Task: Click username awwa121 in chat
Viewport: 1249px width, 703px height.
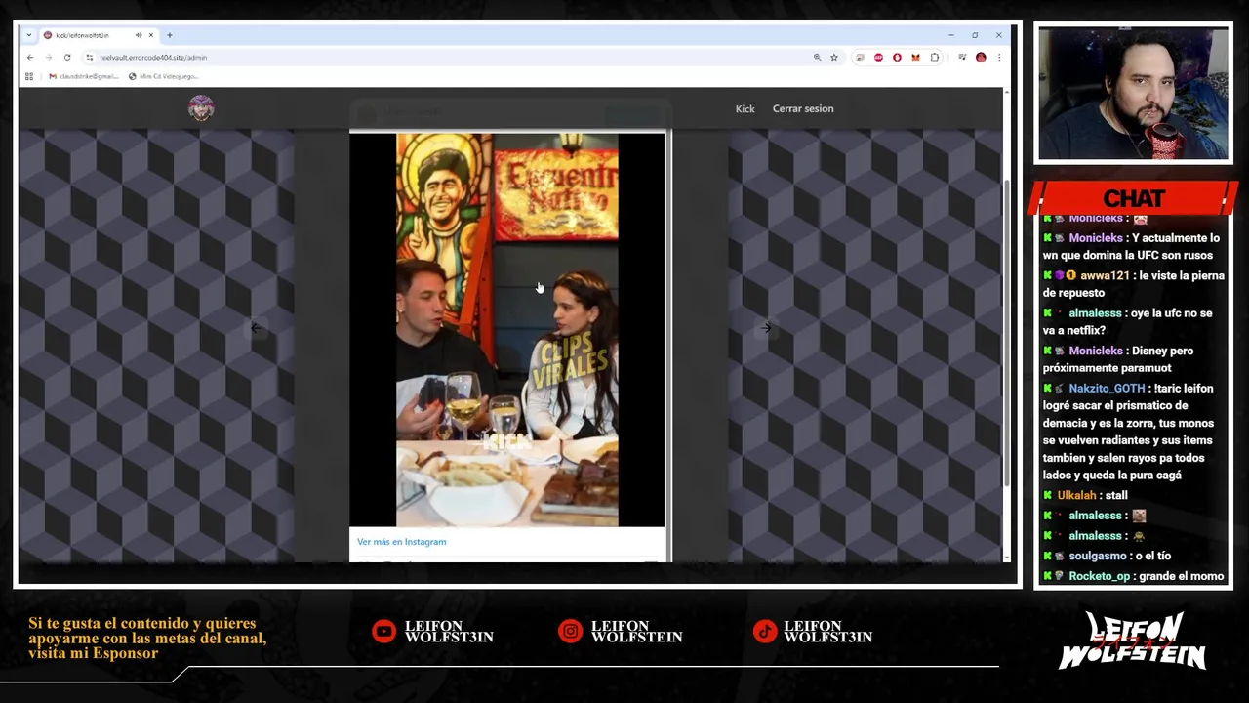Action: tap(1105, 276)
